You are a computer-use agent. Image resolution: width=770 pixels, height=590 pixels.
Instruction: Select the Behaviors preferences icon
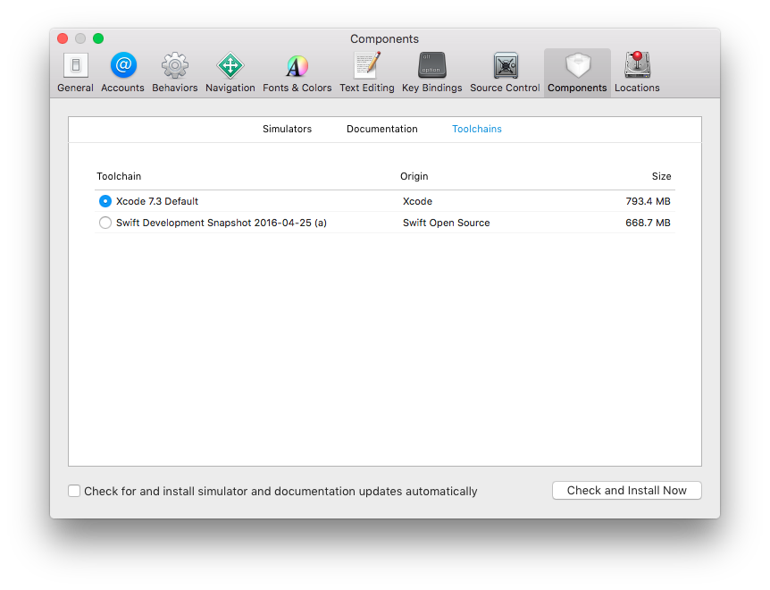(174, 72)
